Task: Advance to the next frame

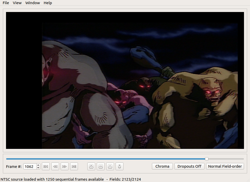Action: [65, 166]
